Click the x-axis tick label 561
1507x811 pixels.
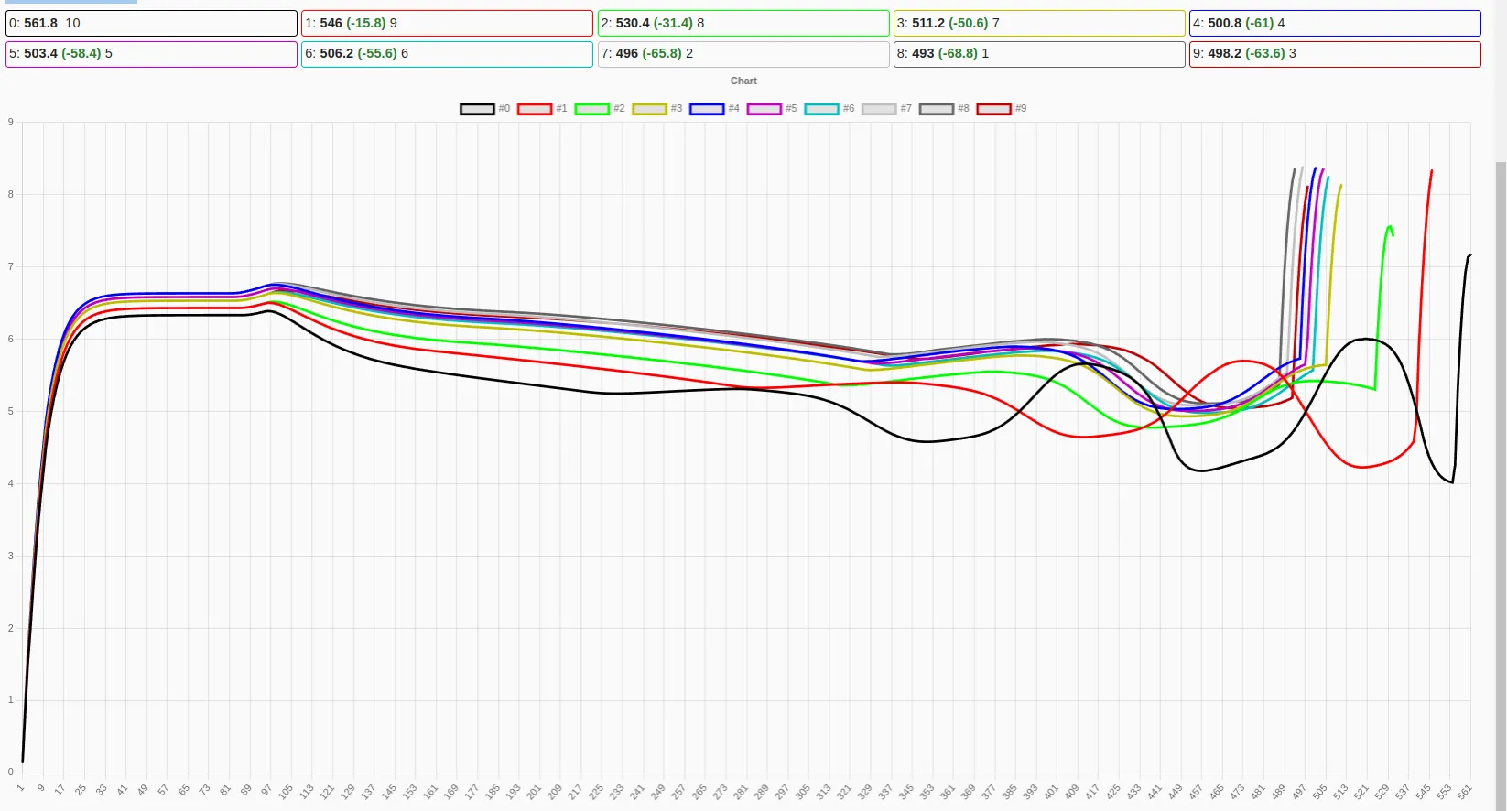[1465, 790]
